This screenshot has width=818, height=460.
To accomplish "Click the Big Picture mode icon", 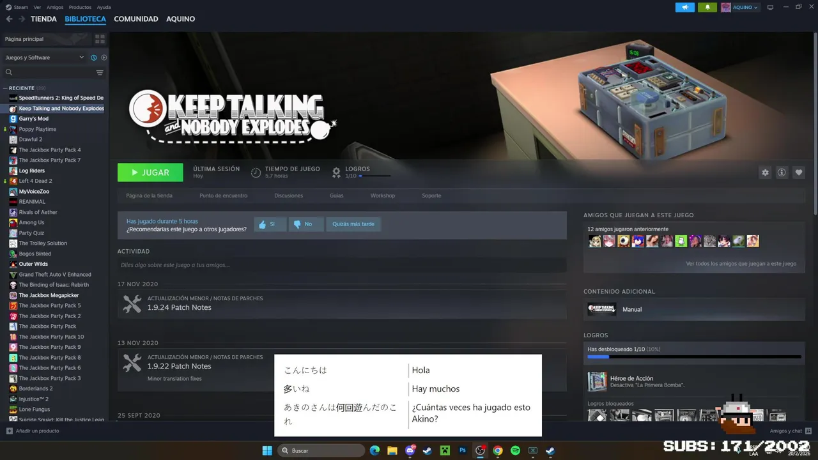I will tap(770, 7).
